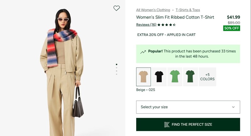Select the Beige color swatch

pyautogui.click(x=143, y=77)
